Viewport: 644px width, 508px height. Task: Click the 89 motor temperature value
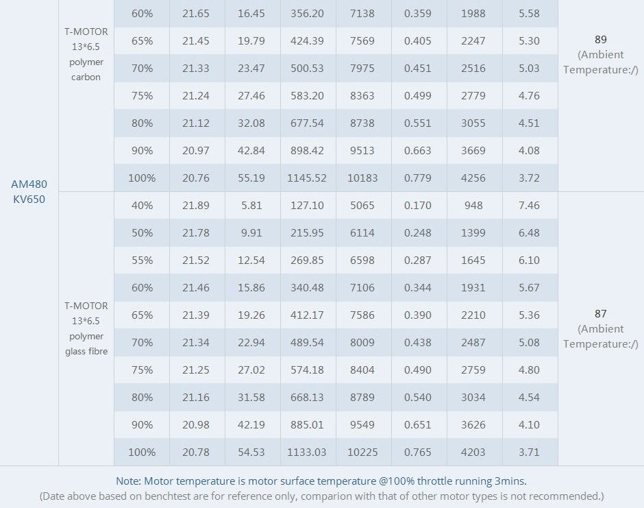(601, 40)
